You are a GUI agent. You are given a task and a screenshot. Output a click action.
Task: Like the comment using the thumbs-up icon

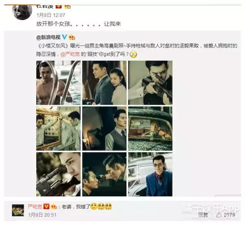tap(219, 215)
